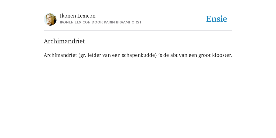Click 'DOOR' in the gray subtitle

tap(97, 22)
